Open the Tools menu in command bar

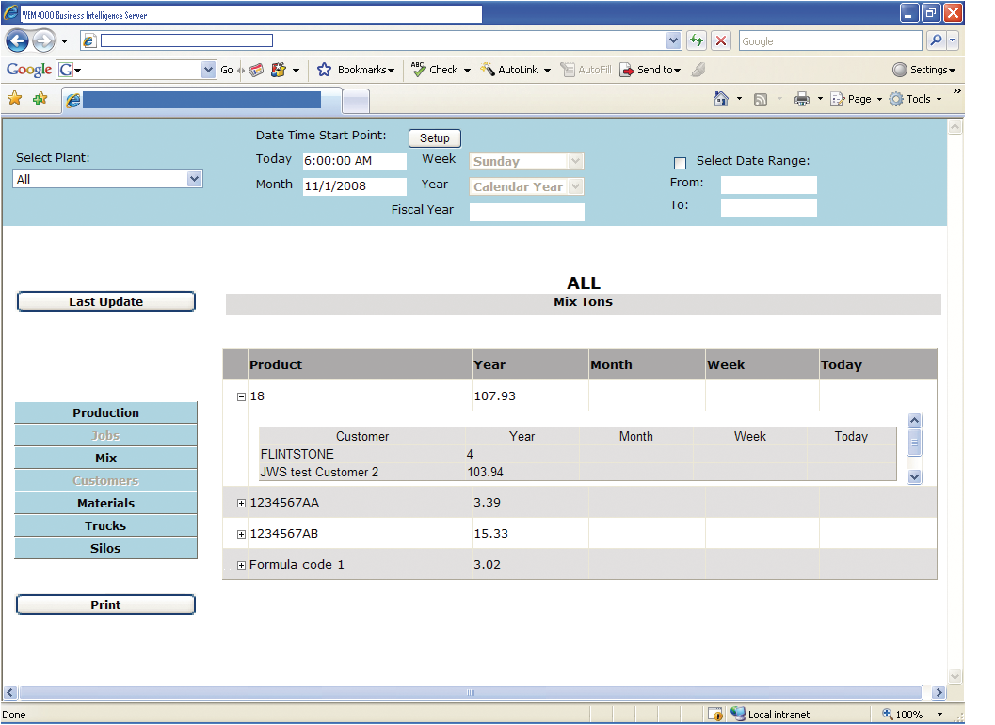pyautogui.click(x=915, y=99)
